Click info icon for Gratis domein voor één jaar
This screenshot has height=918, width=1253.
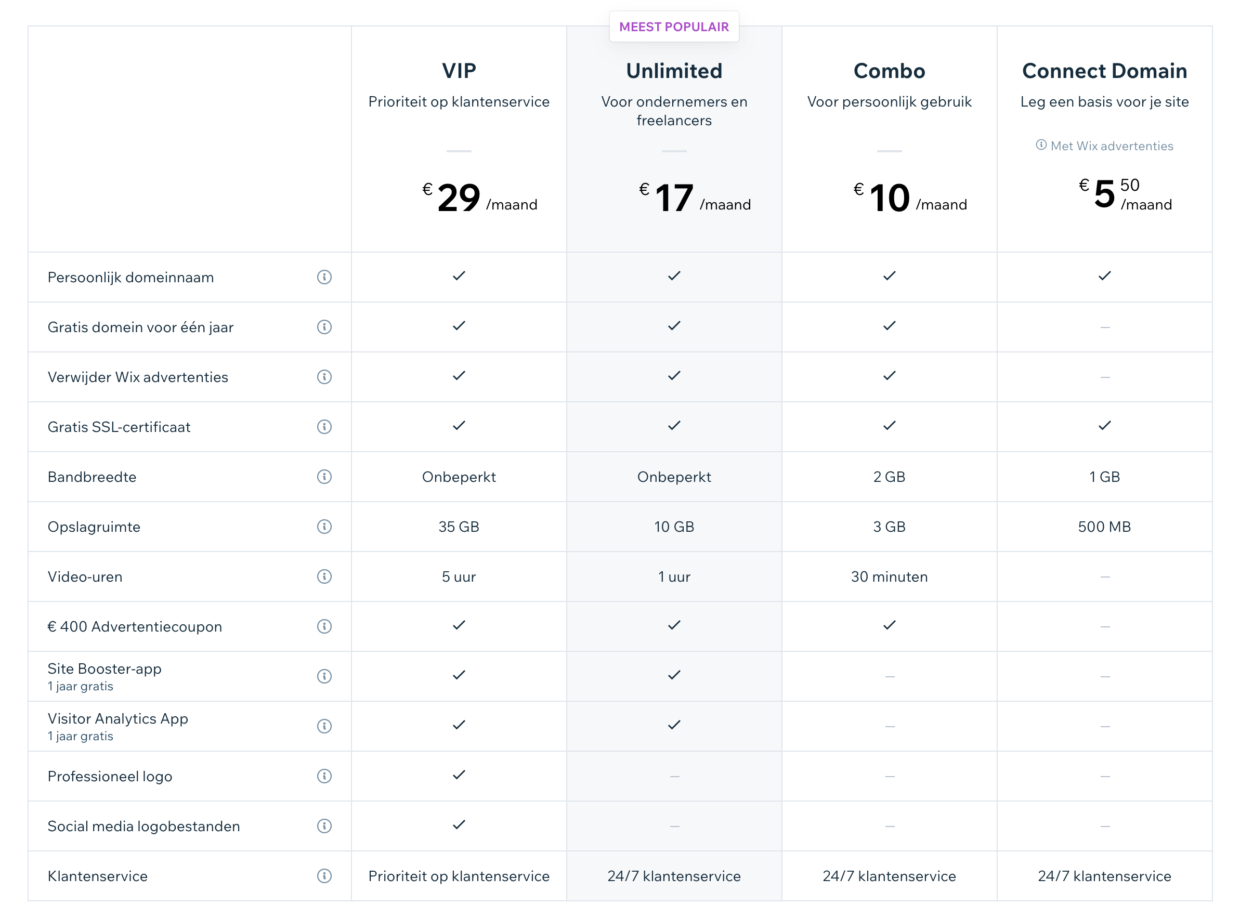click(x=324, y=327)
